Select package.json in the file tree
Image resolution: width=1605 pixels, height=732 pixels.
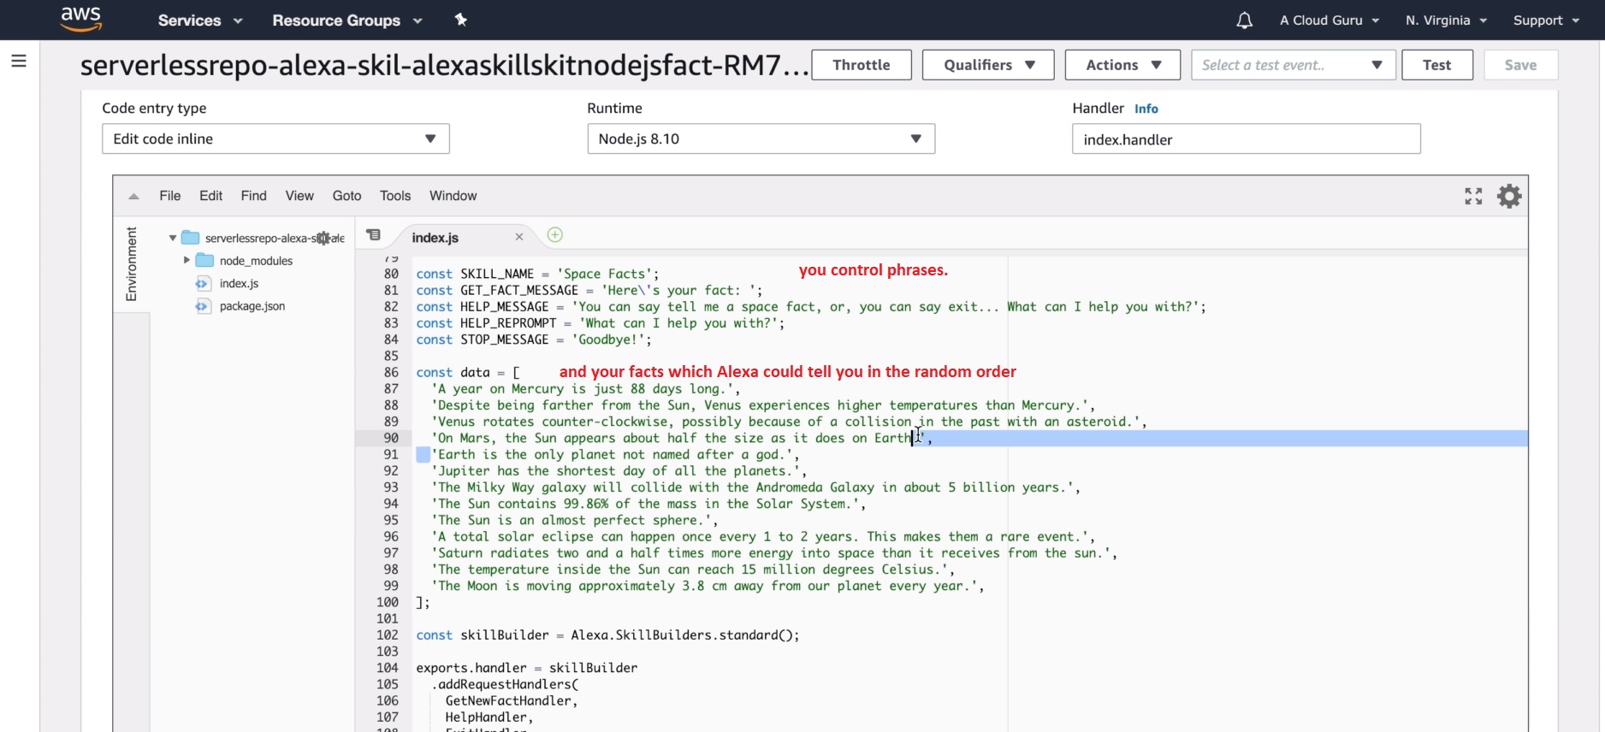(252, 306)
